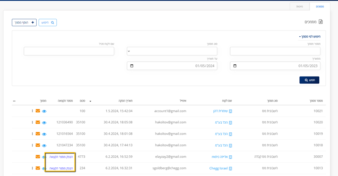
Task: Click the מספר מסמך column header
Action: pos(316,101)
